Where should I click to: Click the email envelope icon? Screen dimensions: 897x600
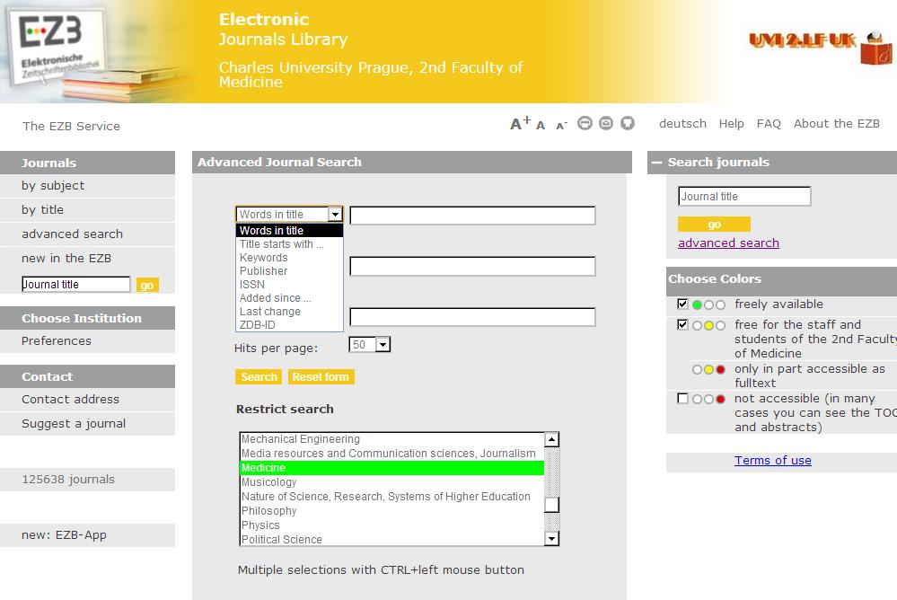coord(606,123)
